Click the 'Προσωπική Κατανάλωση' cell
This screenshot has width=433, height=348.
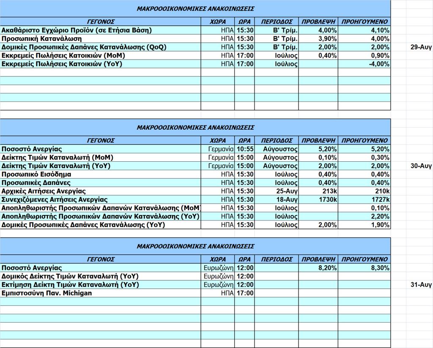pos(101,38)
